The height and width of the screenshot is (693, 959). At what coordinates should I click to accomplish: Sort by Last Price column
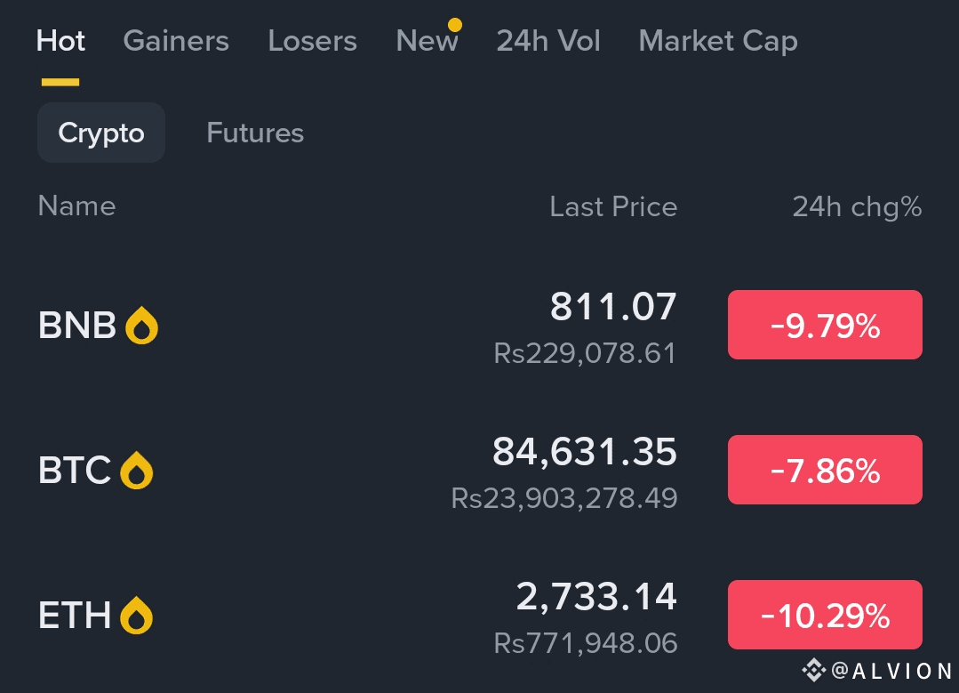613,207
